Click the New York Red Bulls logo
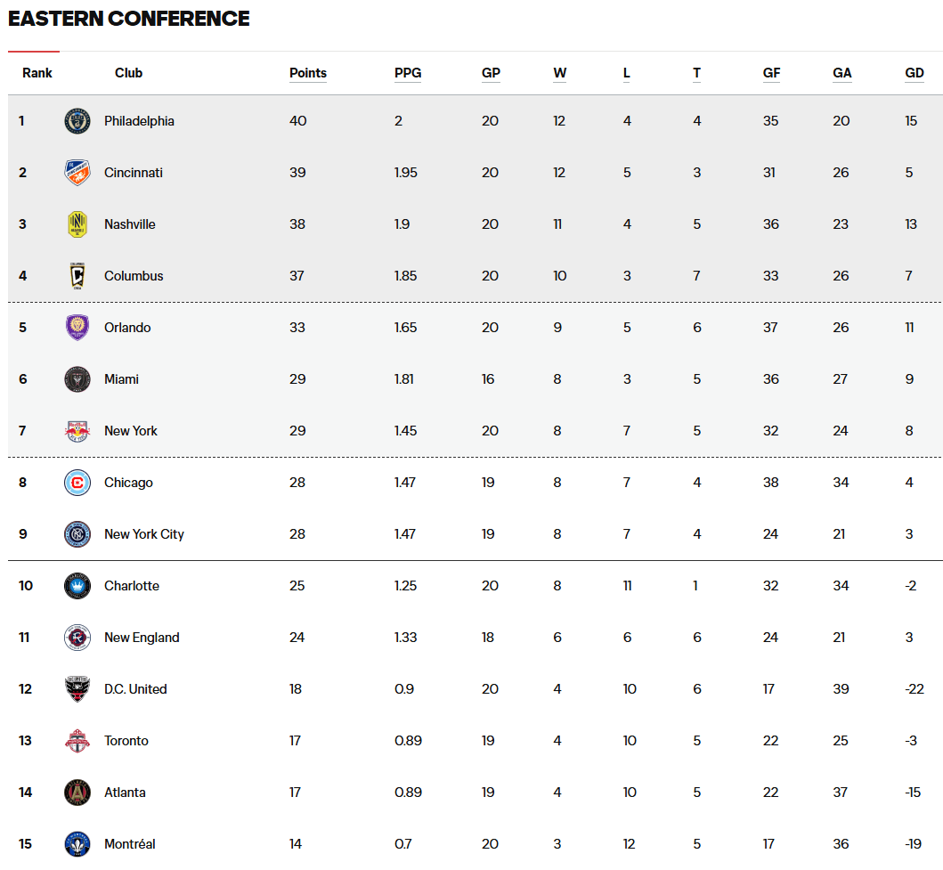The height and width of the screenshot is (870, 943). 77,431
